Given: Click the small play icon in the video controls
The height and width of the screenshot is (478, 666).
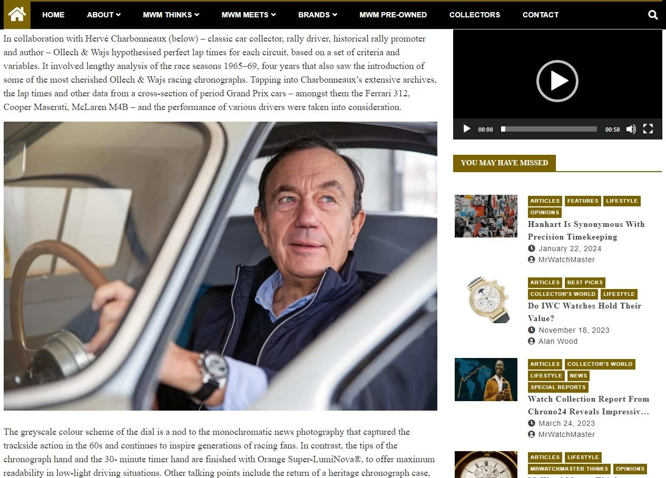Looking at the screenshot, I should [466, 129].
